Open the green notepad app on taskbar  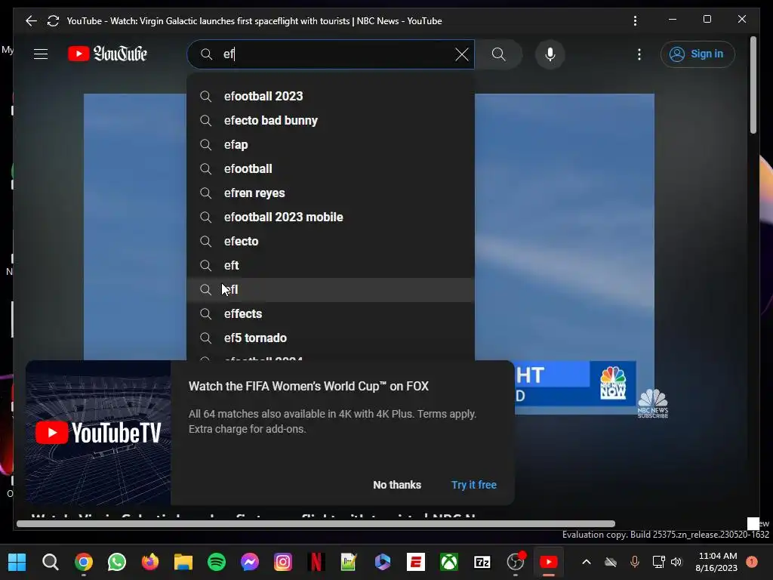[x=349, y=562]
